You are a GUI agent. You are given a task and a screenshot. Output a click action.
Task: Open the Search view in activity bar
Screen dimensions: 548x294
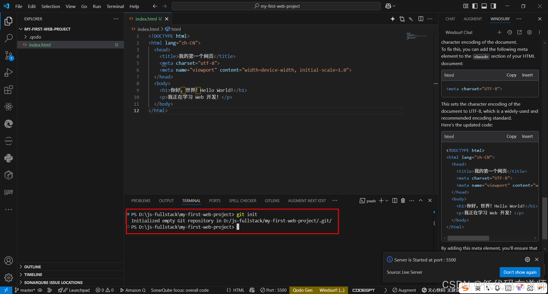pyautogui.click(x=9, y=38)
